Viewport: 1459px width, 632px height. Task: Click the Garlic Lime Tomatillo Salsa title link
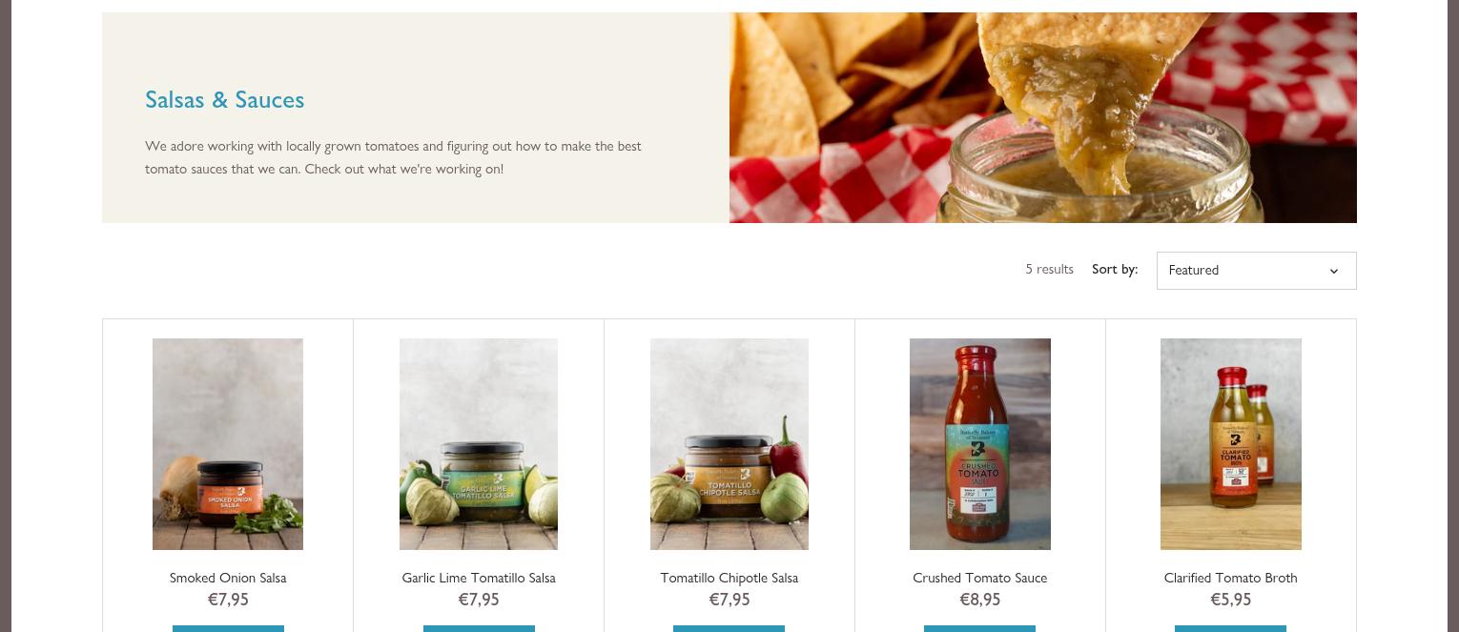(x=479, y=578)
